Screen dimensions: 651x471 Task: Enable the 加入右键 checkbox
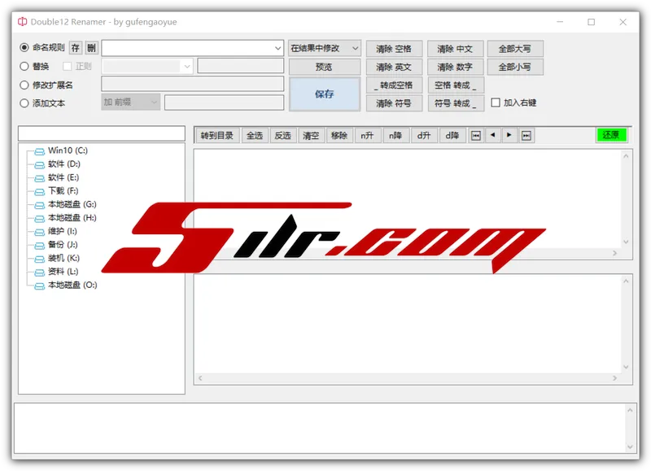(496, 103)
